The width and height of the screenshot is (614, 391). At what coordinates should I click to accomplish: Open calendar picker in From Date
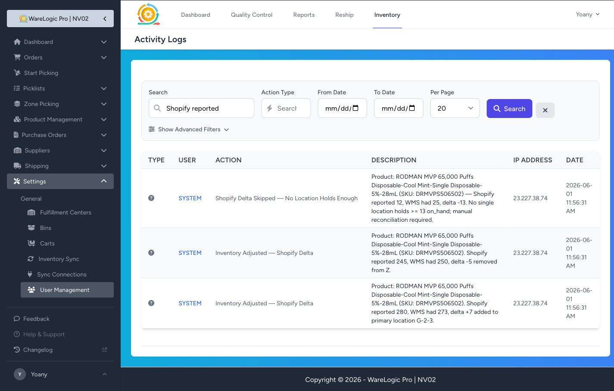(x=355, y=108)
